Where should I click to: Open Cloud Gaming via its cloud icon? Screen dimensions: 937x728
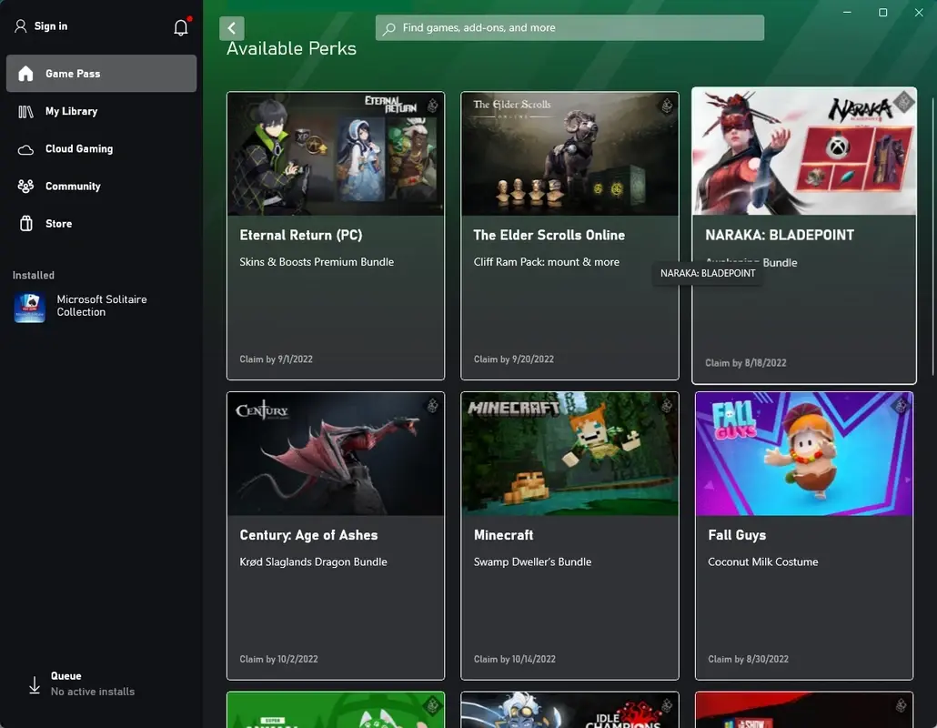point(25,148)
